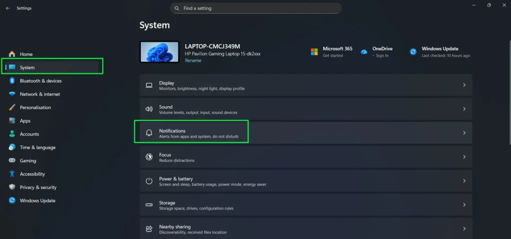511x239 pixels.
Task: Expand Display settings via its chevron
Action: pyautogui.click(x=465, y=85)
